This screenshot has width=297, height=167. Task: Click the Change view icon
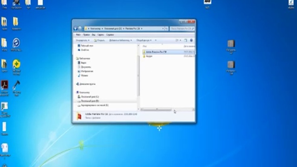(x=177, y=40)
